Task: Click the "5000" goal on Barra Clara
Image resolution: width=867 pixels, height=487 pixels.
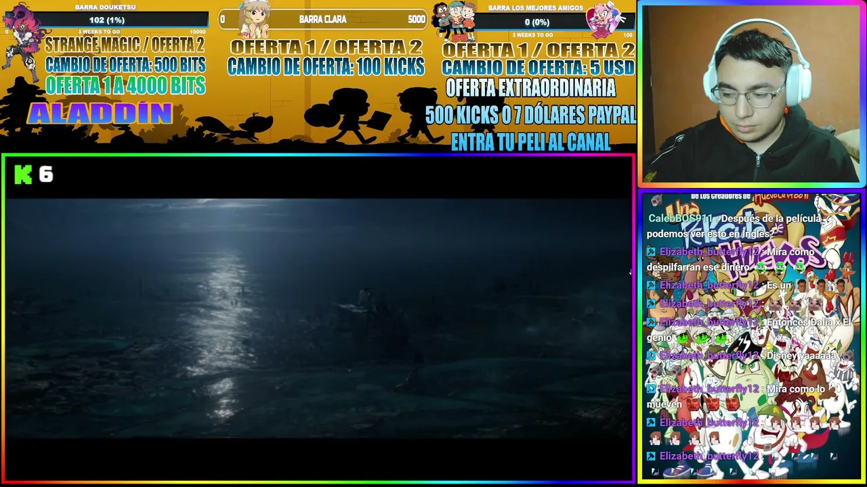Action: tap(417, 20)
